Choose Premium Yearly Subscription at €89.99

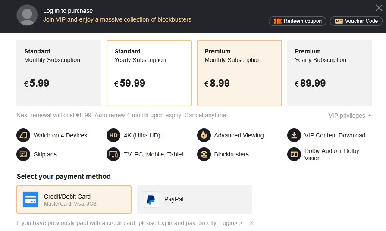coord(330,73)
